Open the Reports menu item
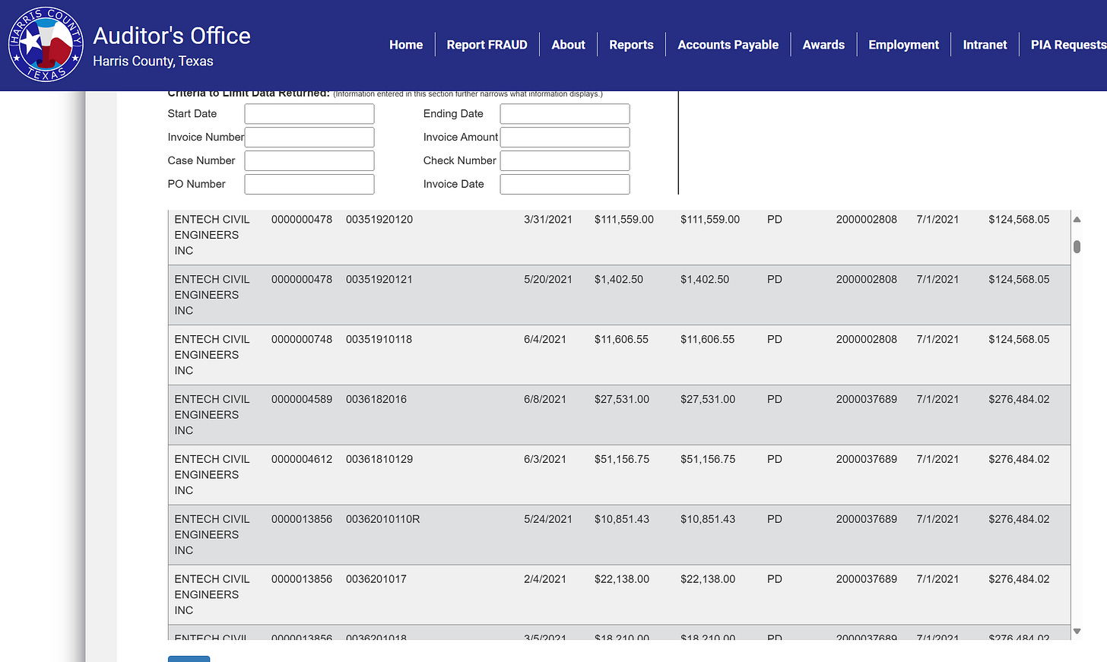Screen dimensions: 1107x662 [631, 45]
